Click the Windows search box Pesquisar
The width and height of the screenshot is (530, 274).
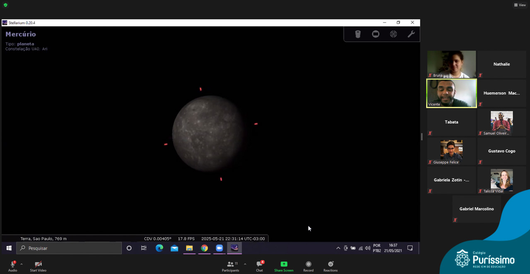pos(69,248)
